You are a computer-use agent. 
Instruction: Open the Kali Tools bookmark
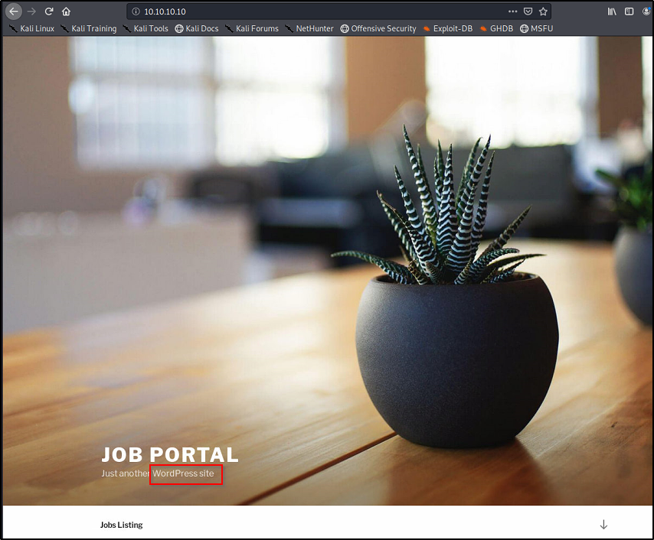click(146, 28)
